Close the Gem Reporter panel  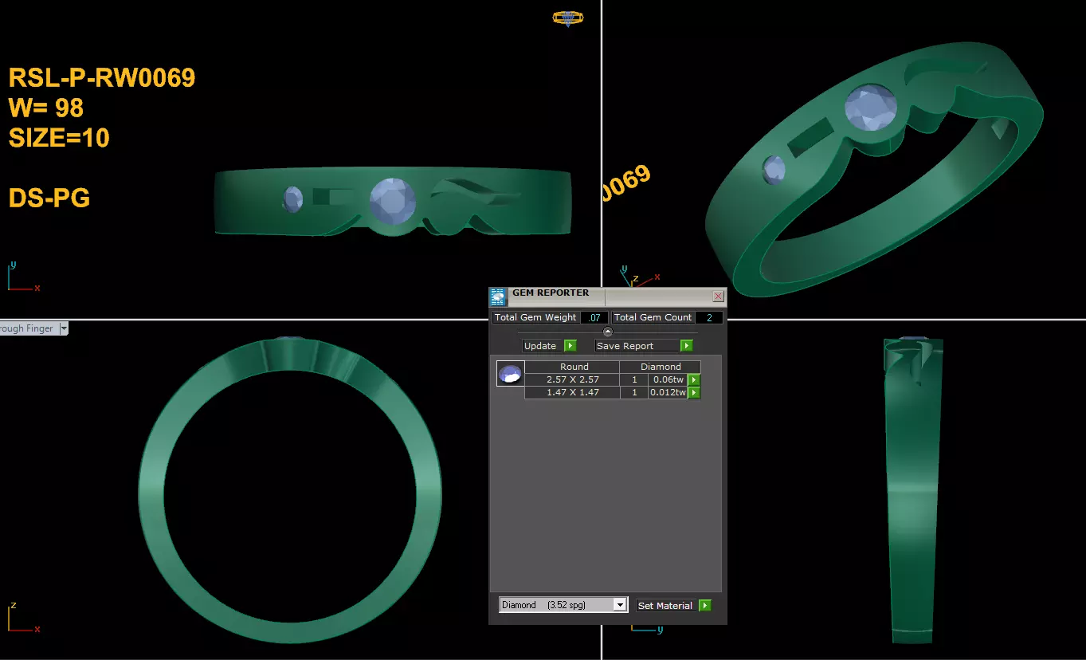pyautogui.click(x=718, y=297)
